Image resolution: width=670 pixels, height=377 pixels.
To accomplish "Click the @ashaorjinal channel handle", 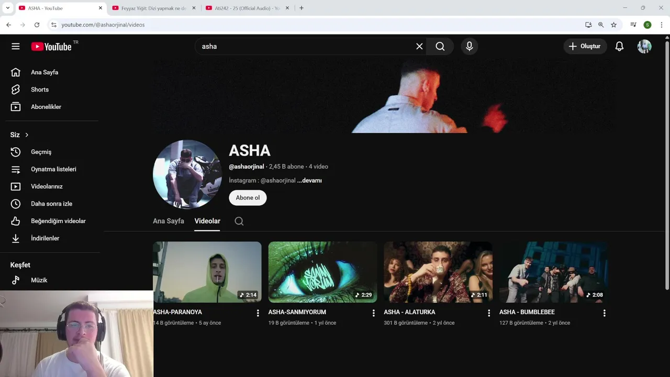I will 246,167.
